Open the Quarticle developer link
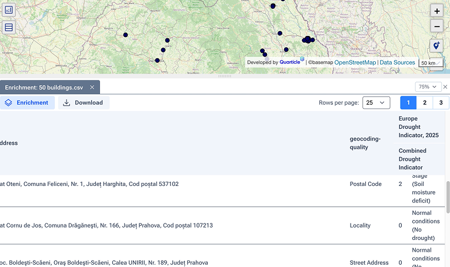Screen dimensions: 450x267 point(292,61)
